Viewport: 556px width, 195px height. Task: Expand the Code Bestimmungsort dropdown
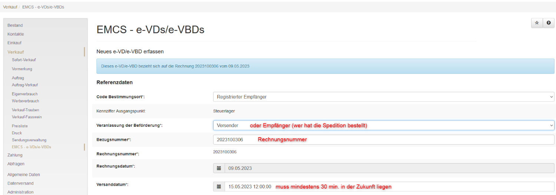click(383, 97)
